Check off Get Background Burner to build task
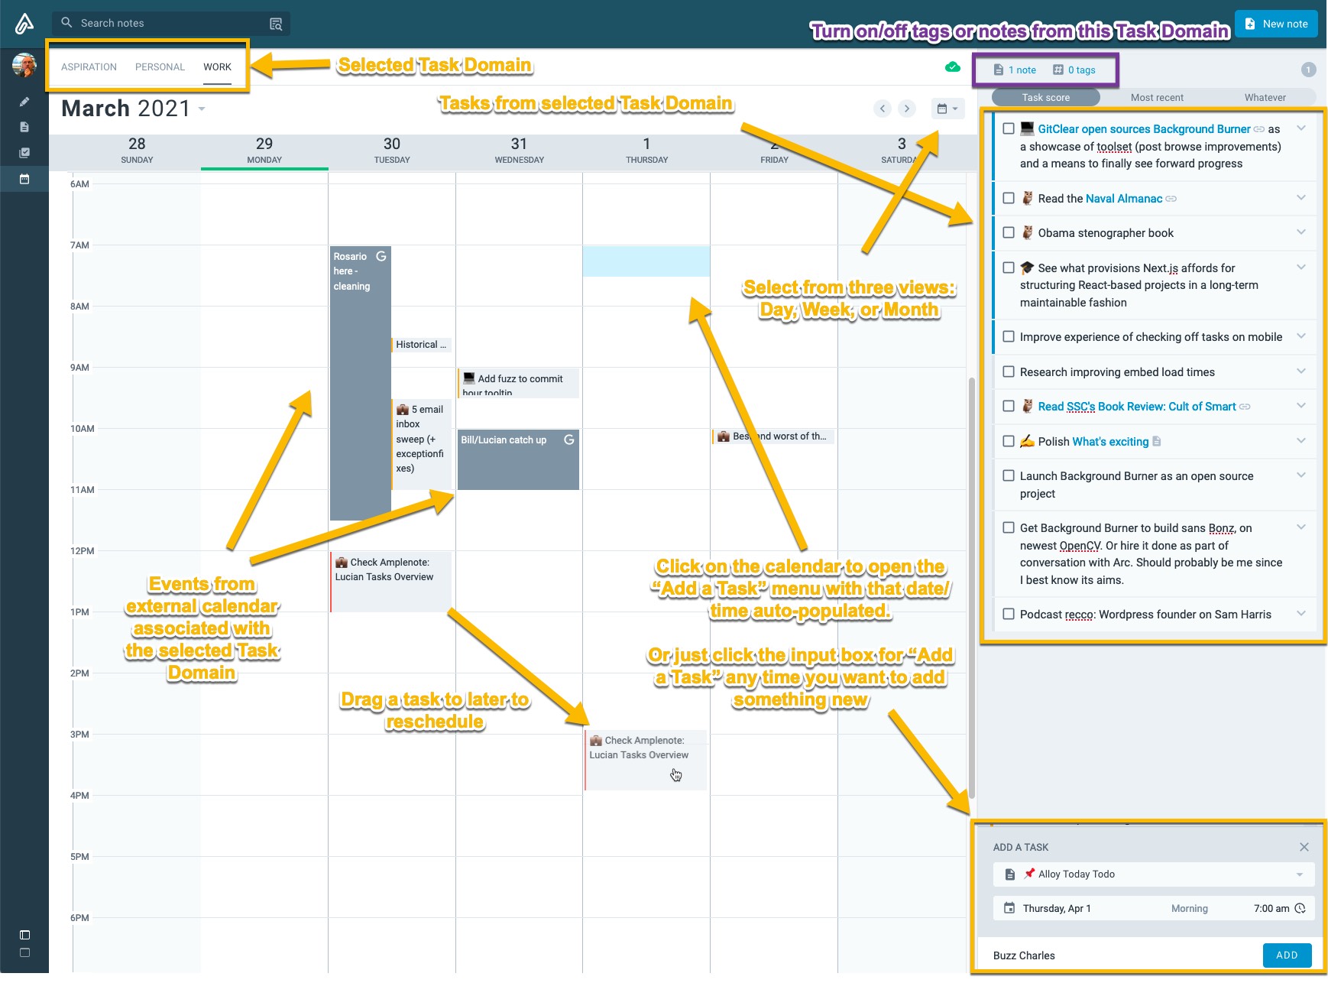1328x983 pixels. coord(1009,527)
